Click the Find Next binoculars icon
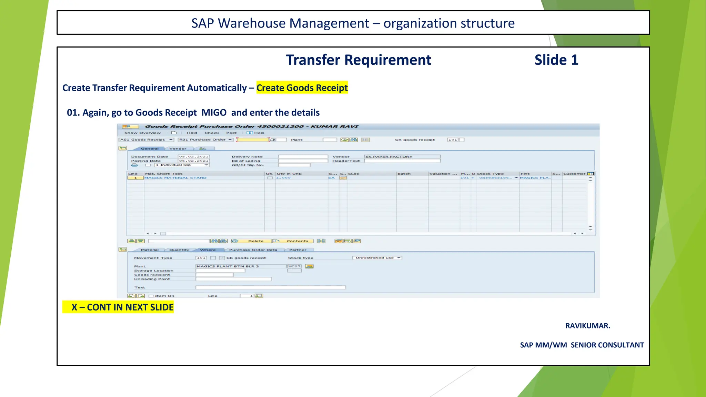The height and width of the screenshot is (397, 706). (223, 241)
